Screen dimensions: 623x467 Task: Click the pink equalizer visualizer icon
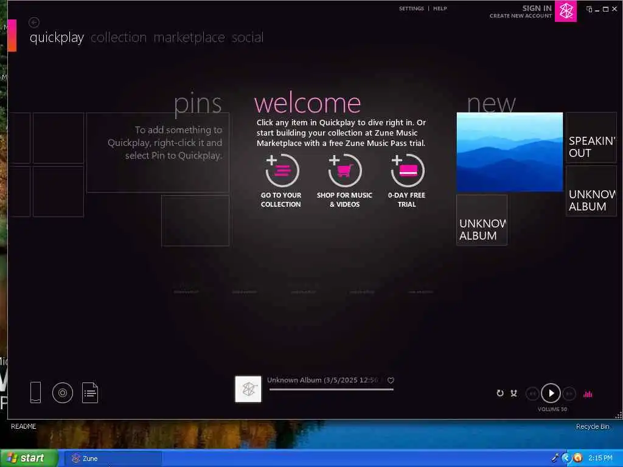click(x=588, y=394)
